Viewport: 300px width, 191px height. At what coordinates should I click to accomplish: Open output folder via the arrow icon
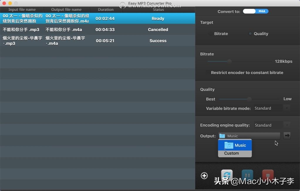(287, 136)
